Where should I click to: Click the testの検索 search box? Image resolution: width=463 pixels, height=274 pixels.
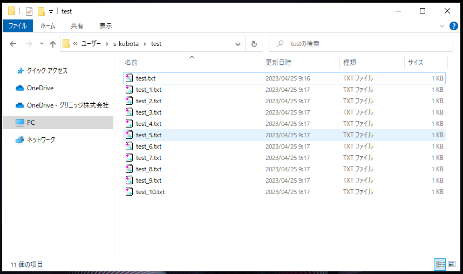coord(361,44)
